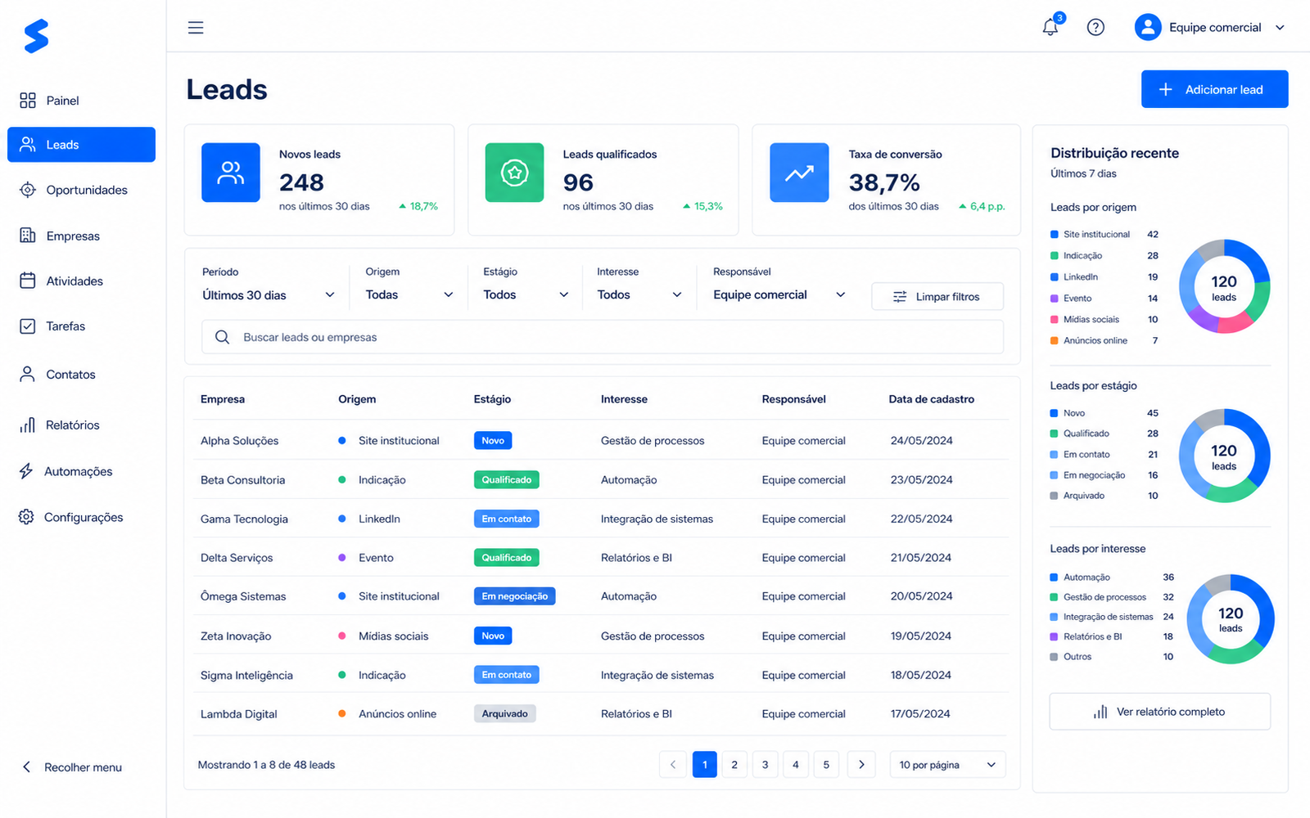Open Relatórios in the sidebar
This screenshot has height=818, width=1310.
81,425
